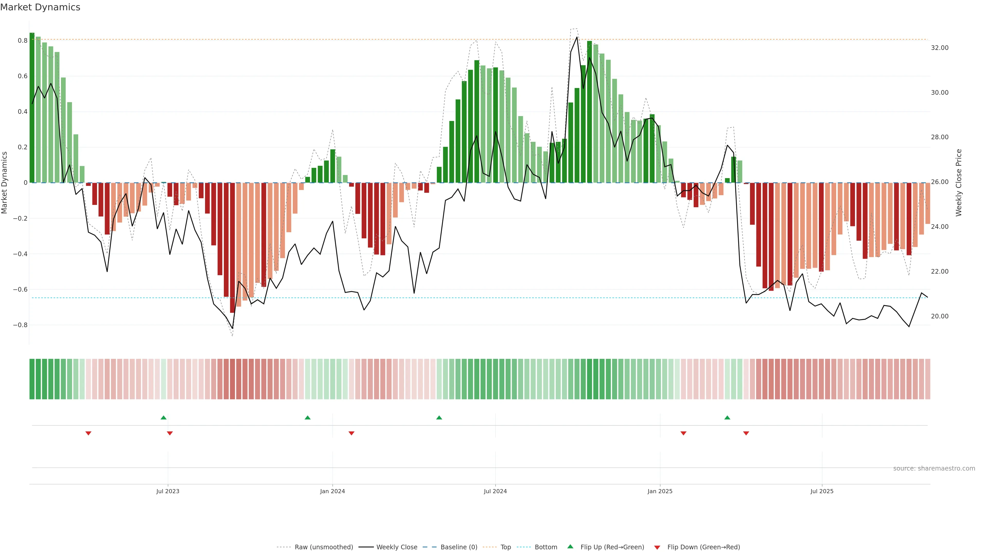The width and height of the screenshot is (988, 556).
Task: Click the source: sharemaestro.com text
Action: [x=934, y=468]
